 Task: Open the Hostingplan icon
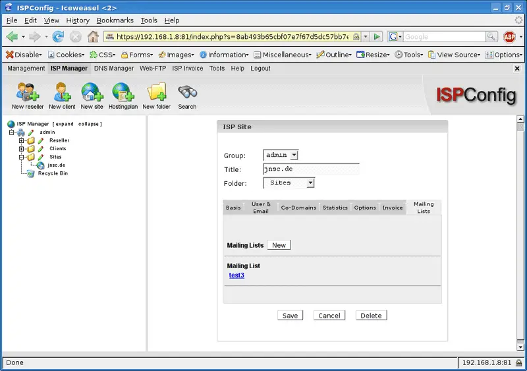tap(123, 92)
